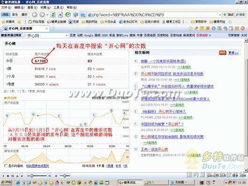The width and height of the screenshot is (248, 186).
Task: Click the media player play button
Action: pyautogui.click(x=3, y=176)
